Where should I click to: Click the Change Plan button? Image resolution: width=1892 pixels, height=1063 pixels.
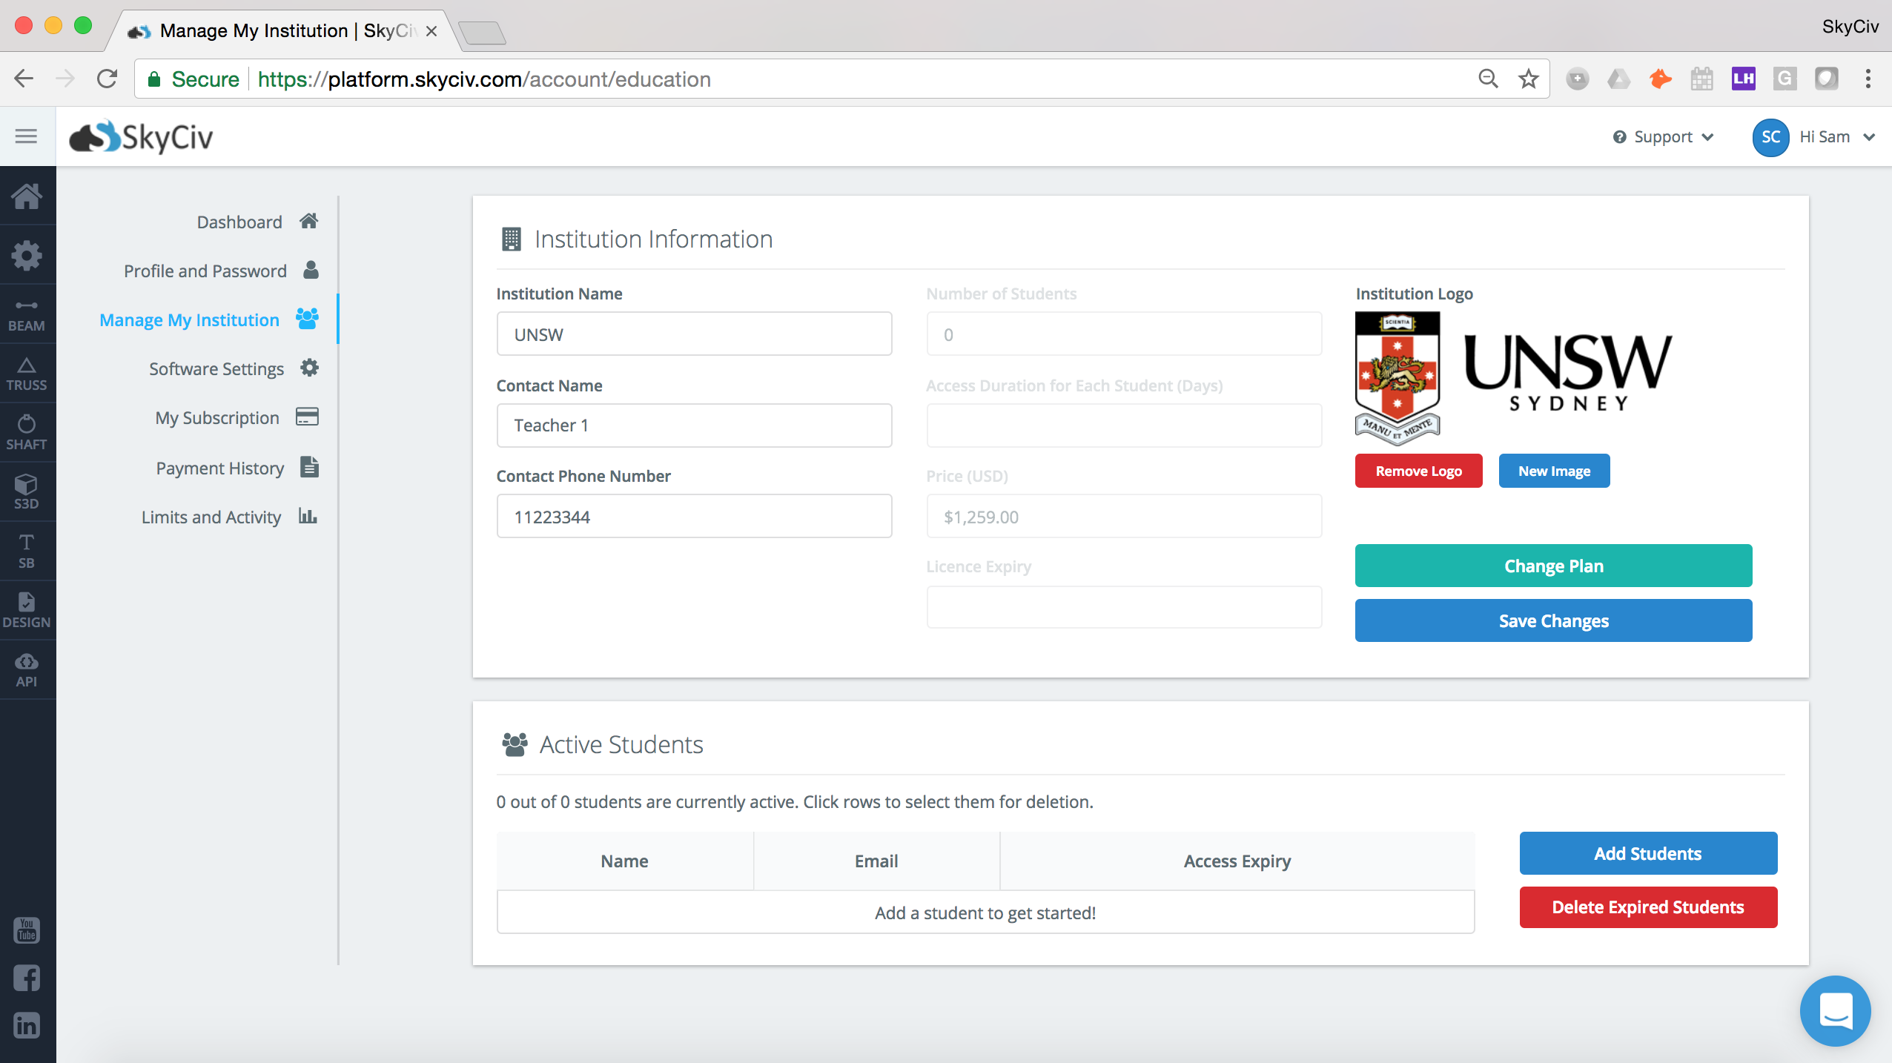[x=1554, y=566]
